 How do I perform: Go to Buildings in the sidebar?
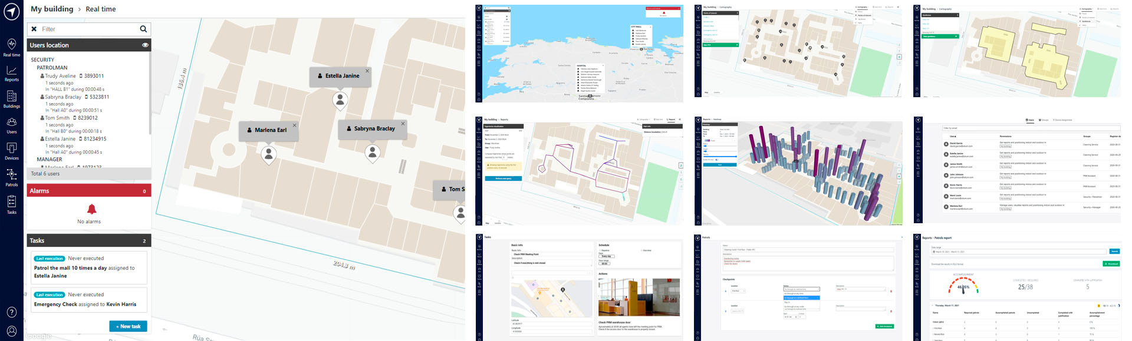pyautogui.click(x=12, y=99)
